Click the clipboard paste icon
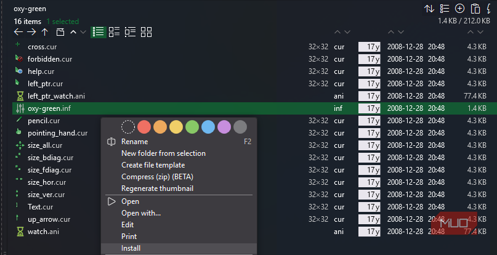Image resolution: width=497 pixels, height=255 pixels. (x=475, y=9)
